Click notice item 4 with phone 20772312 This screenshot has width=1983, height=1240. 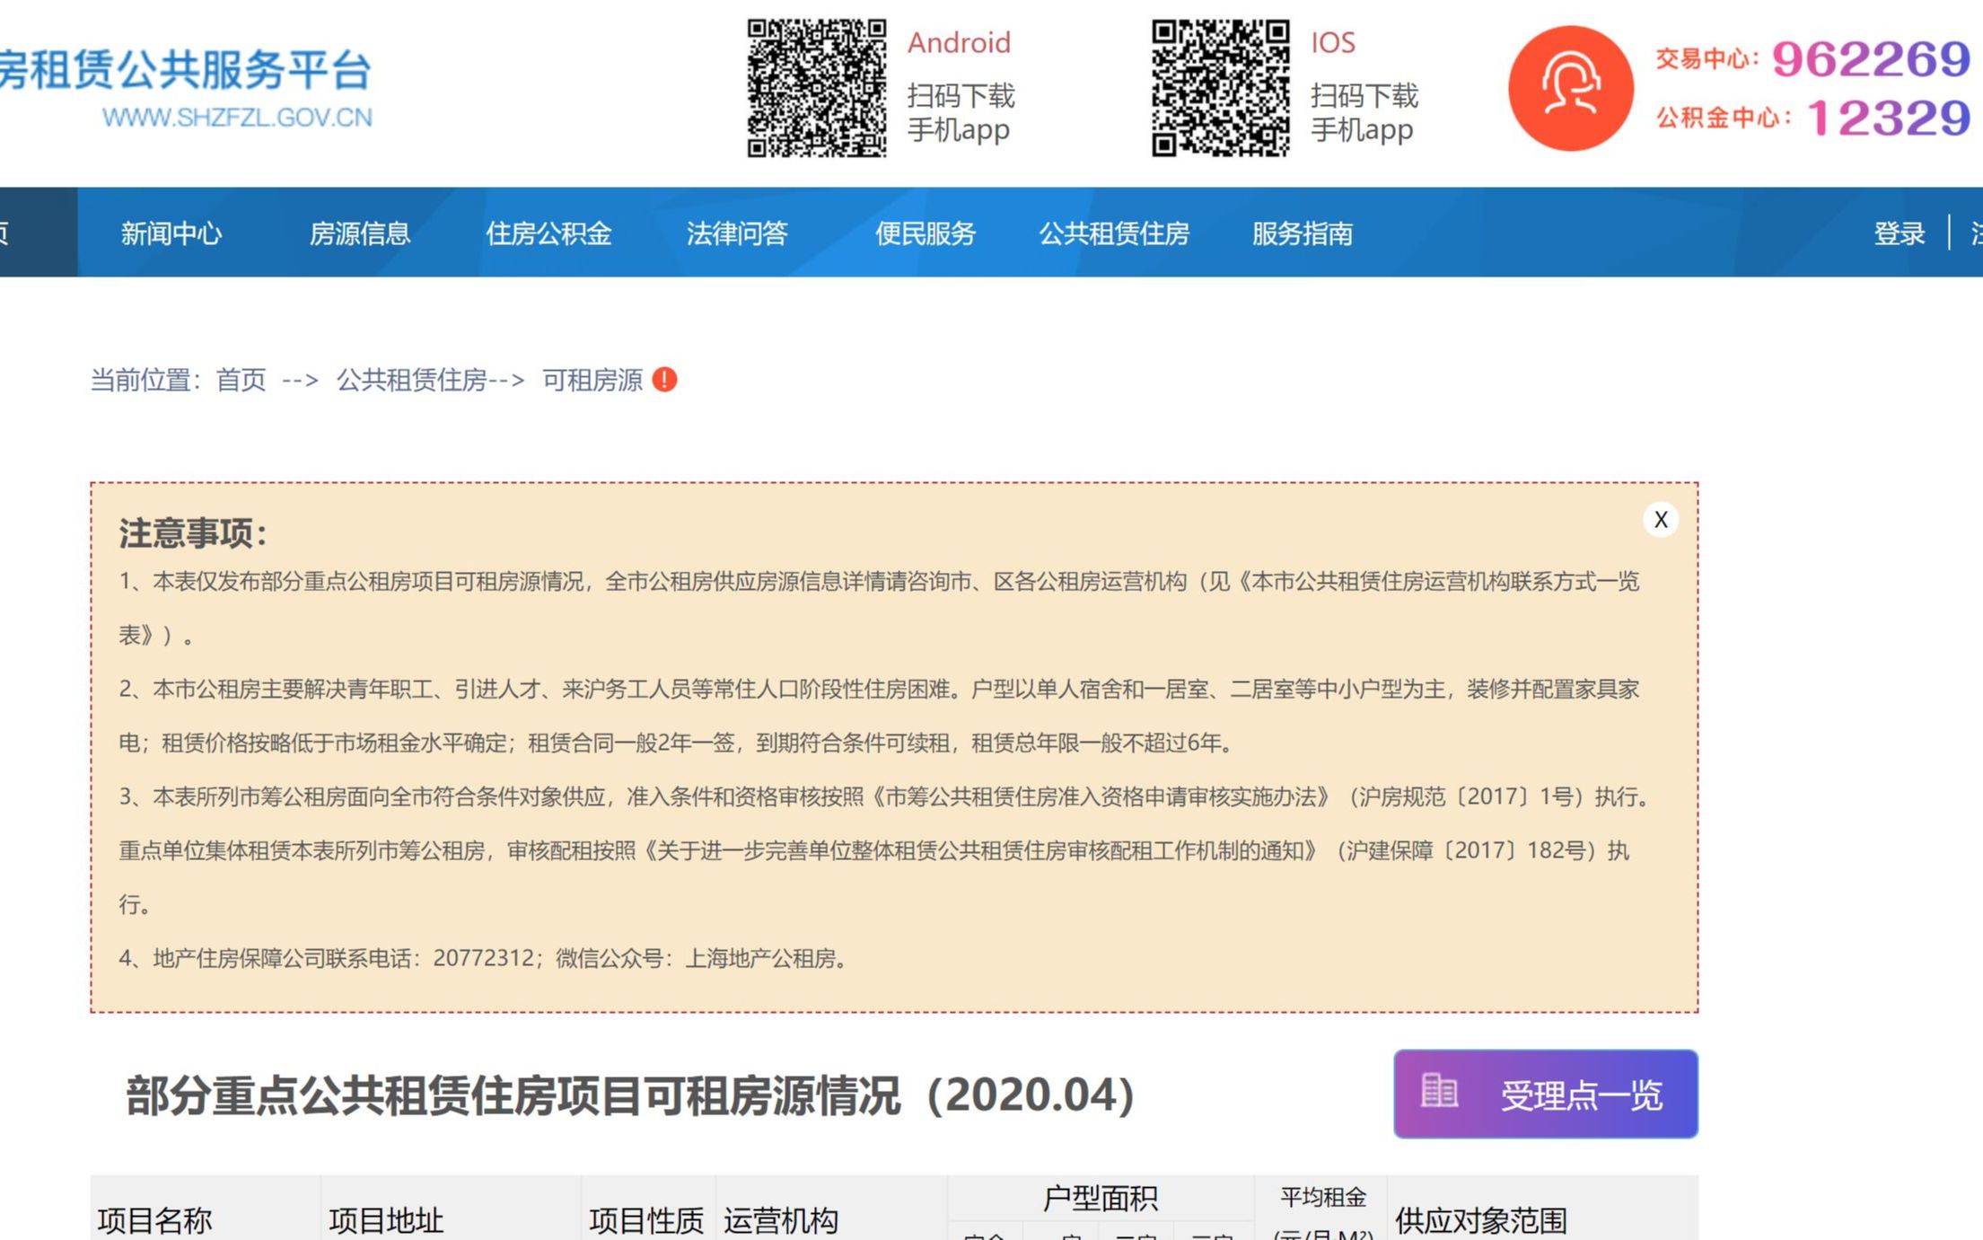click(485, 958)
